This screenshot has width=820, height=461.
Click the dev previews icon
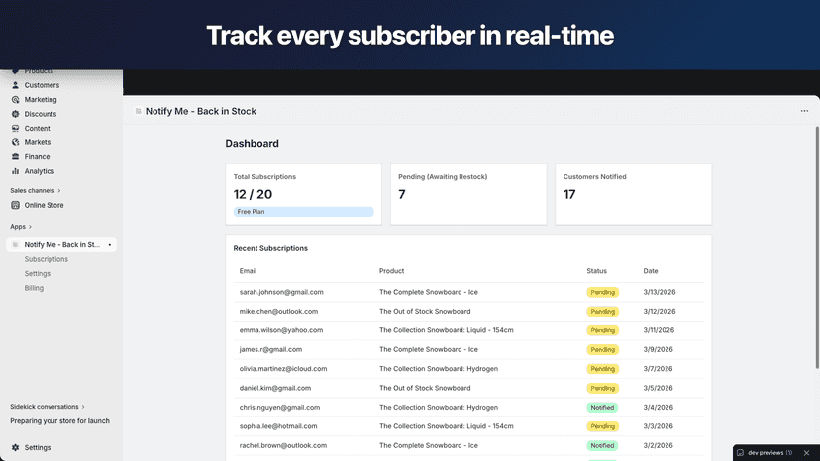pos(740,453)
